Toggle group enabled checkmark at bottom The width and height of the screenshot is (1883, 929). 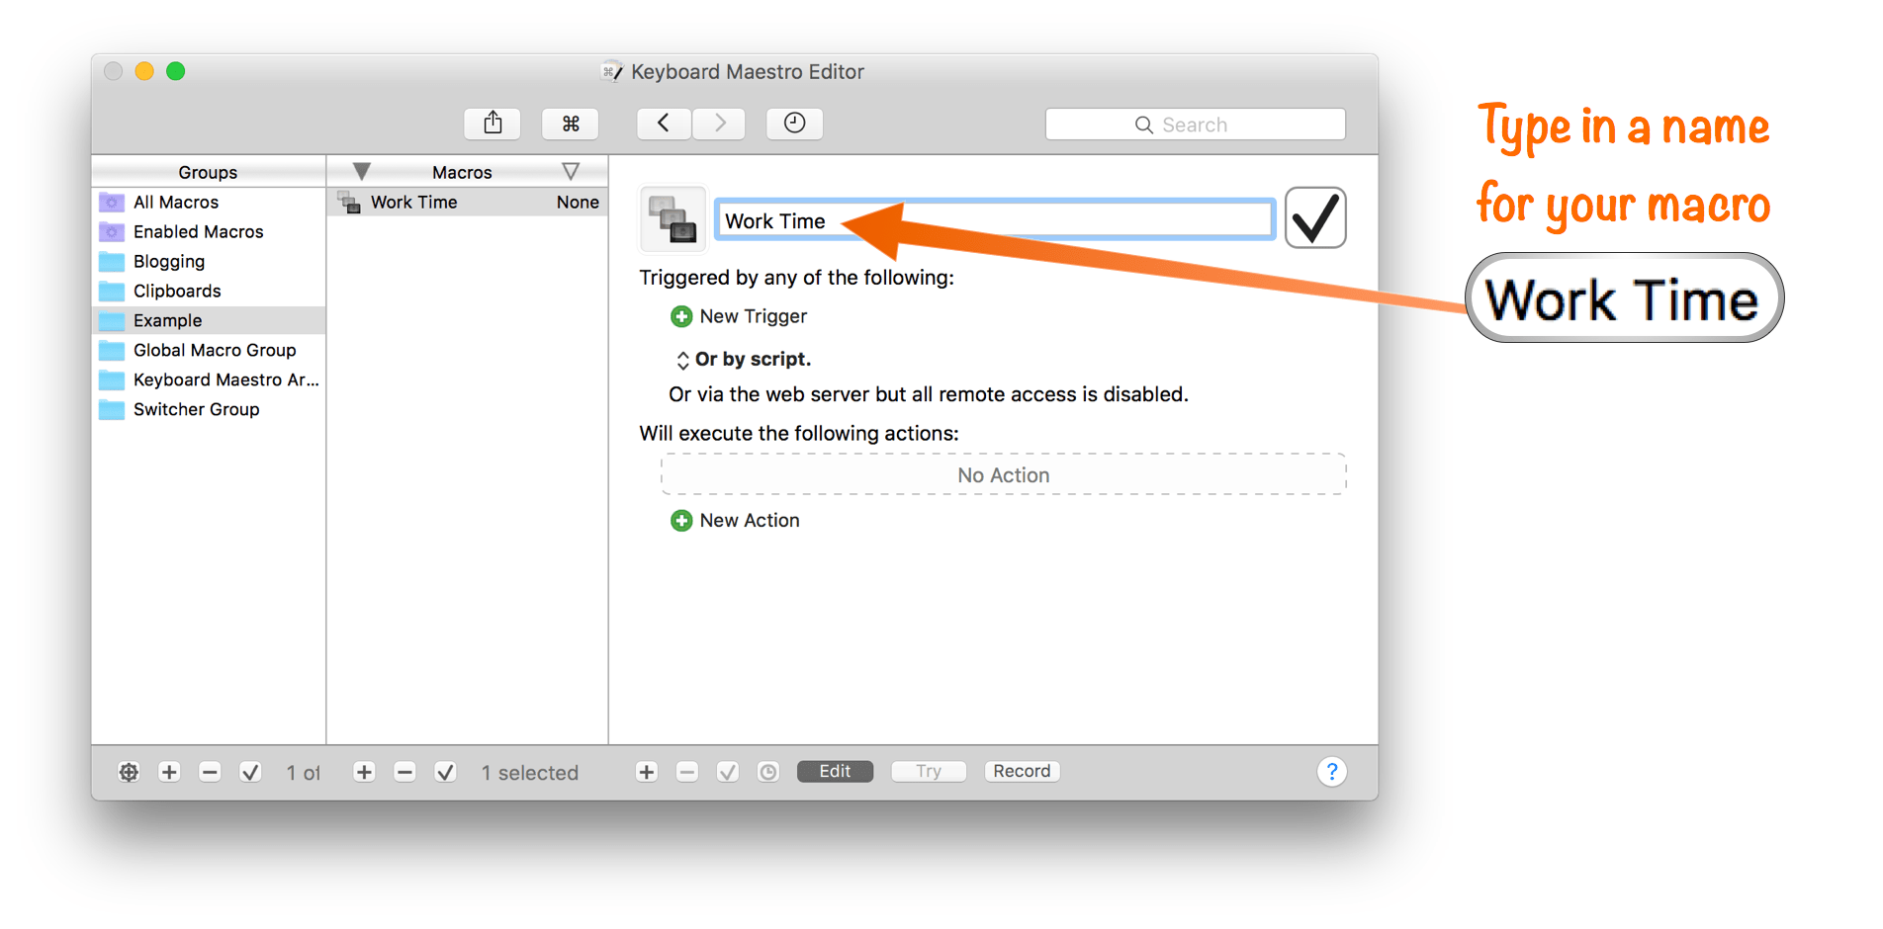pos(250,772)
